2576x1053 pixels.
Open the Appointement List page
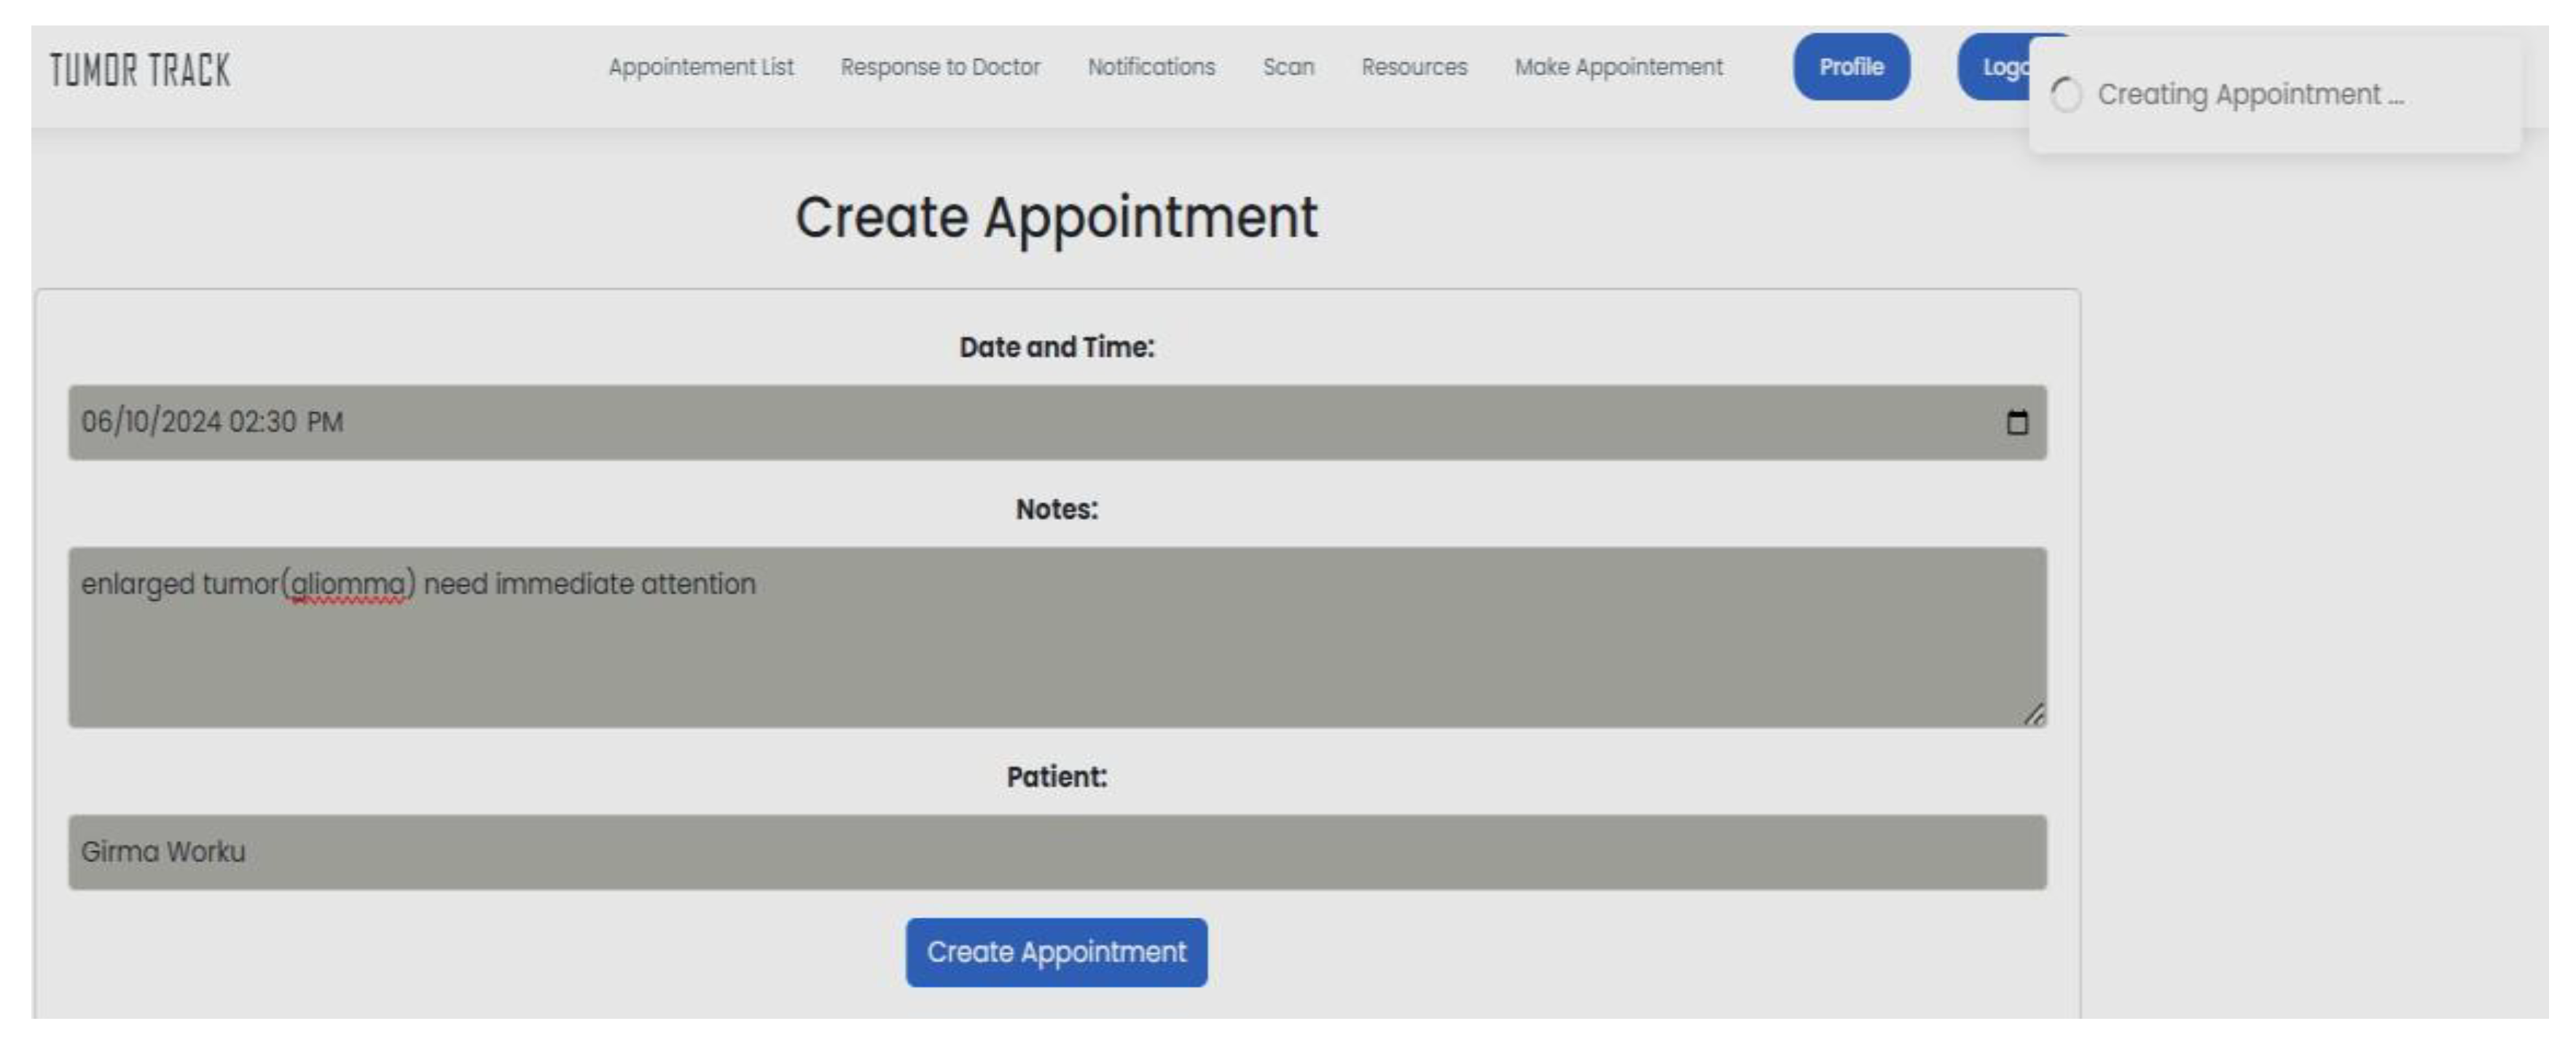coord(700,67)
